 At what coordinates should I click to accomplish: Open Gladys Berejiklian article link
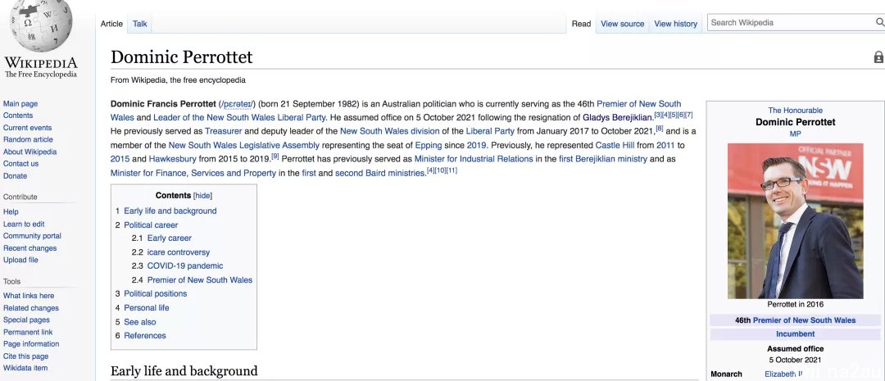point(618,118)
